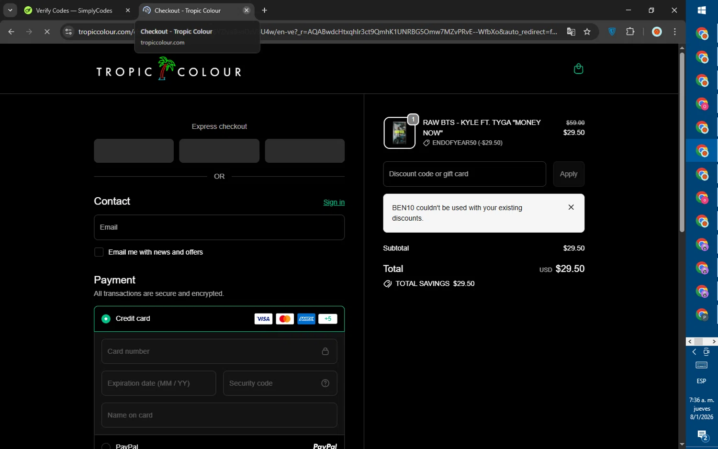The width and height of the screenshot is (718, 449).
Task: Click the Discount code or gift card field
Action: point(464,174)
